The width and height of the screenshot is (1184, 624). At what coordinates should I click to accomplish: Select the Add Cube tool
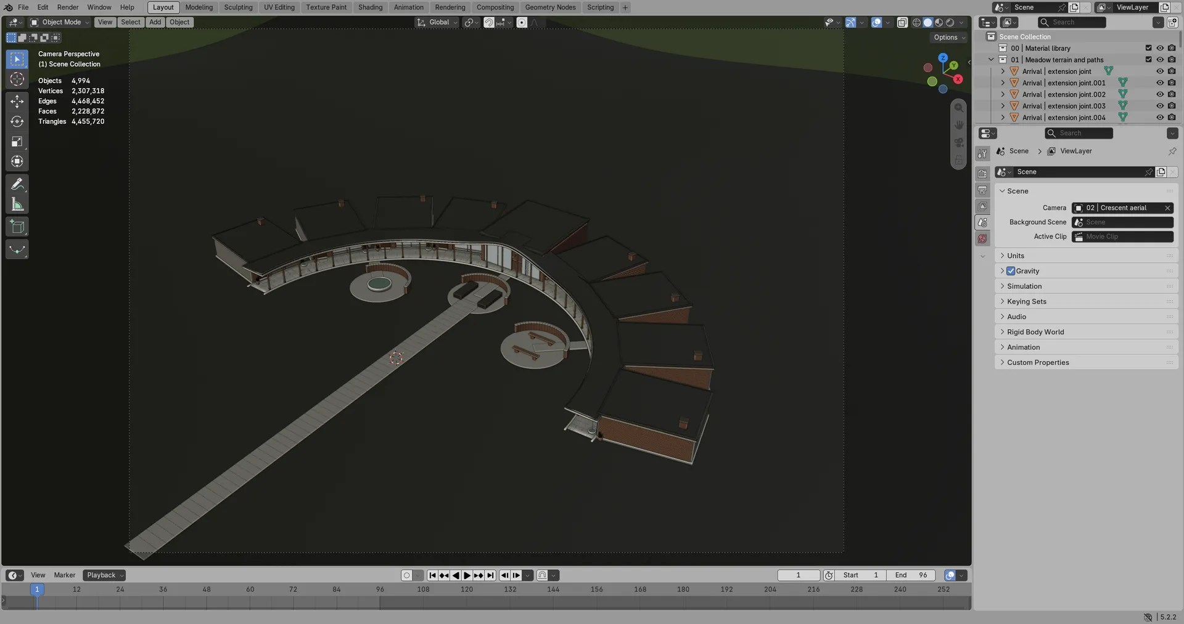[17, 227]
